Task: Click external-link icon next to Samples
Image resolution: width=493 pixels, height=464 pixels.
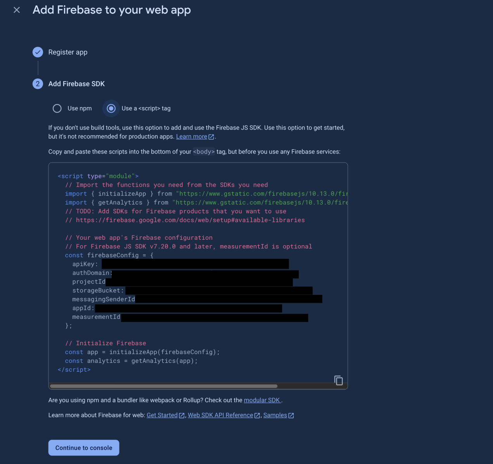Action: 291,416
